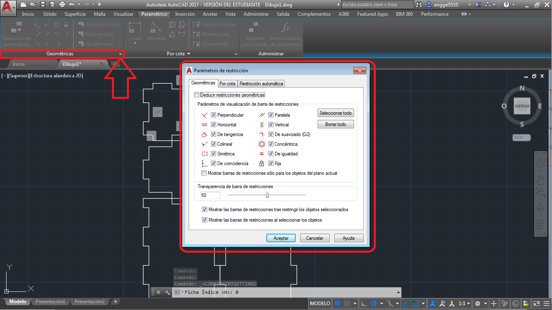
Task: Toggle the drawing grid display icon
Action: click(337, 303)
